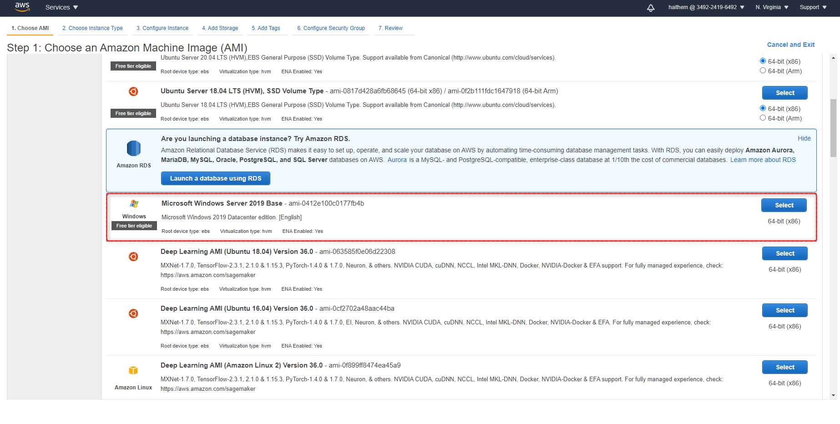840x424 pixels.
Task: Click Free tier eligible badge under Windows
Action: (134, 226)
